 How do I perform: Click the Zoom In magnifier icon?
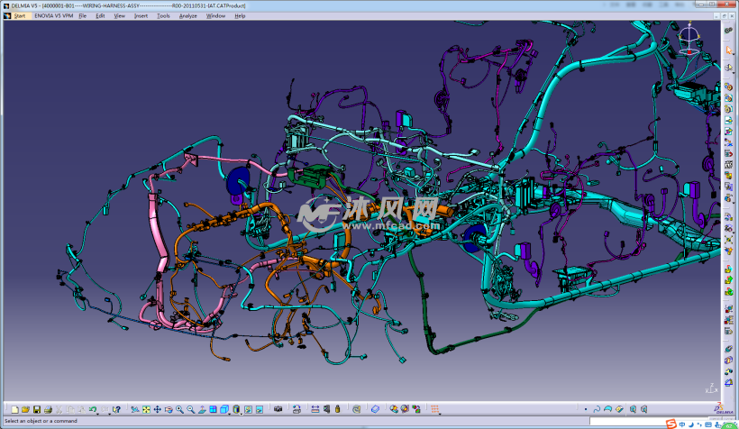[x=179, y=410]
